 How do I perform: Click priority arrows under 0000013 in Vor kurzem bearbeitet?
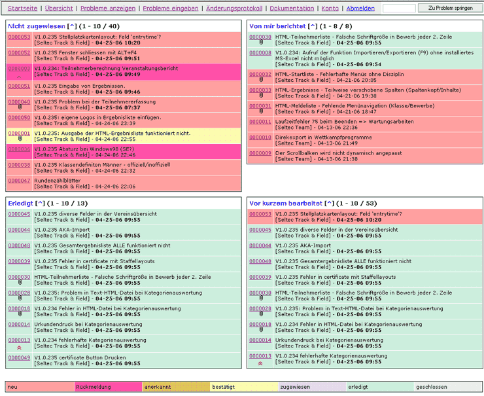point(260,363)
